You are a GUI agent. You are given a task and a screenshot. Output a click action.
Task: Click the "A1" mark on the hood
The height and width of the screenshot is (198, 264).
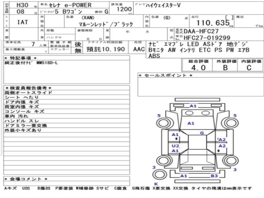point(191,123)
